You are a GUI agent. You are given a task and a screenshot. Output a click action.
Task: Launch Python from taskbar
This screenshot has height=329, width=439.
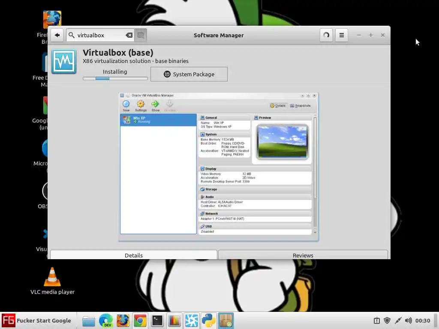(x=209, y=320)
